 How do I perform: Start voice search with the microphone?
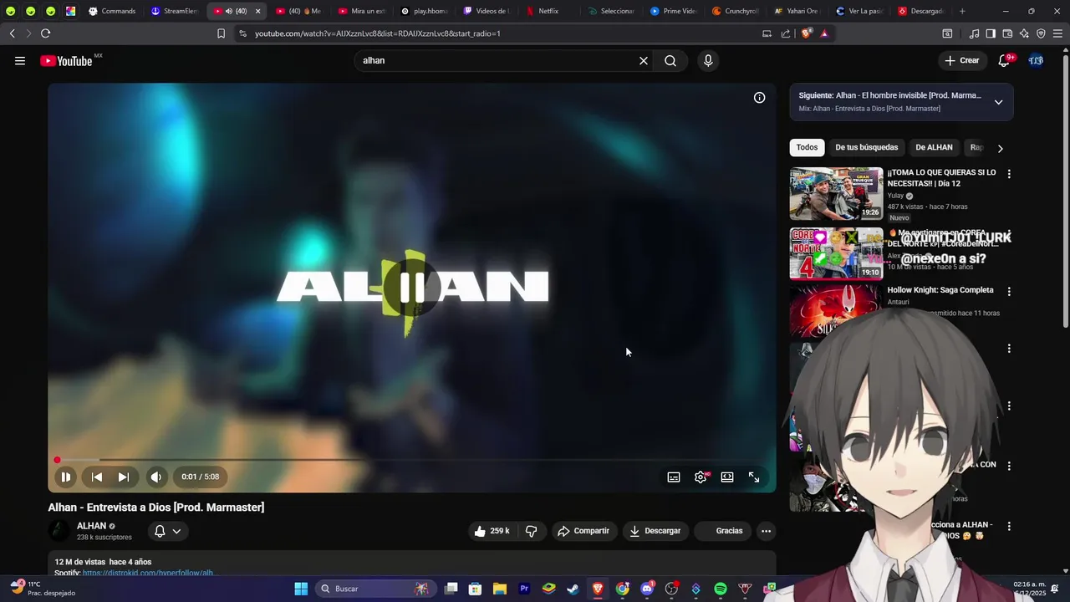pyautogui.click(x=708, y=60)
